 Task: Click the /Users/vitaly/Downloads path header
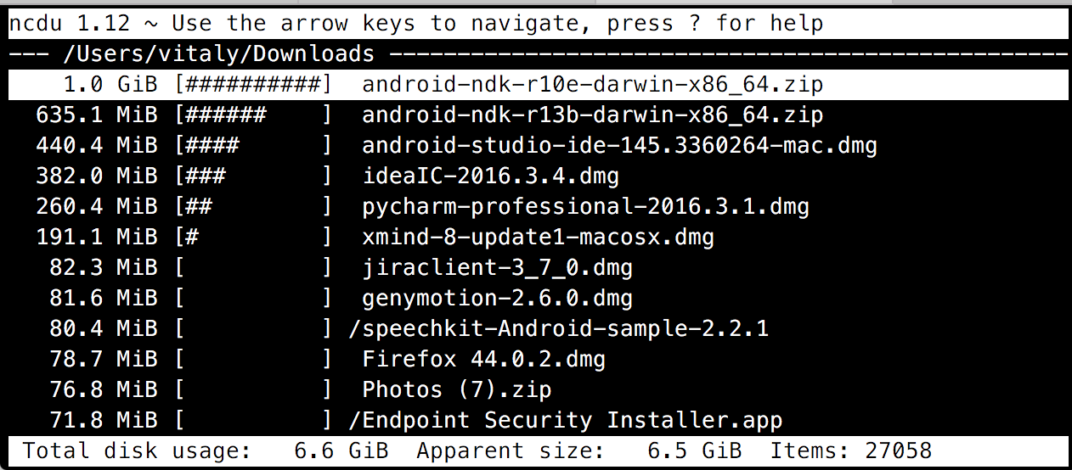pos(218,54)
